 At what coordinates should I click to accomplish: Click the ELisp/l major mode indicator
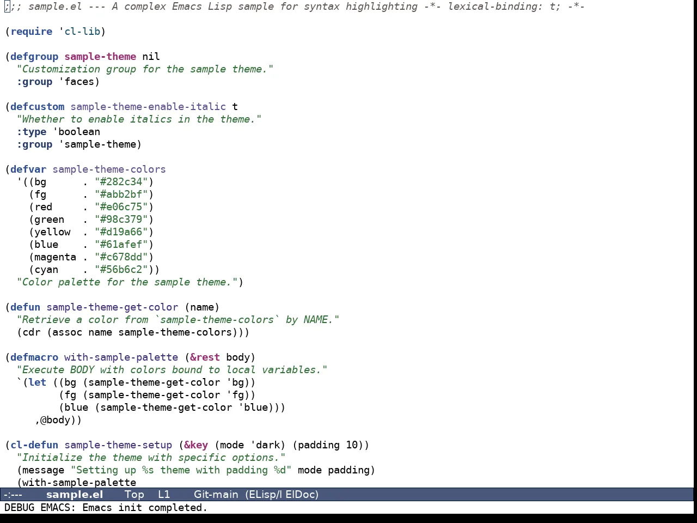tap(264, 495)
